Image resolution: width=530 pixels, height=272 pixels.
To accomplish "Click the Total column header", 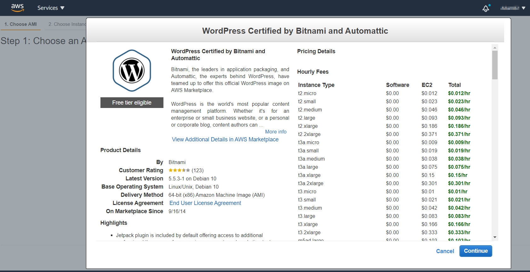I will point(454,85).
